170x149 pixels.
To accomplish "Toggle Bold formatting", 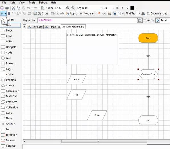I will pyautogui.click(x=117, y=8).
